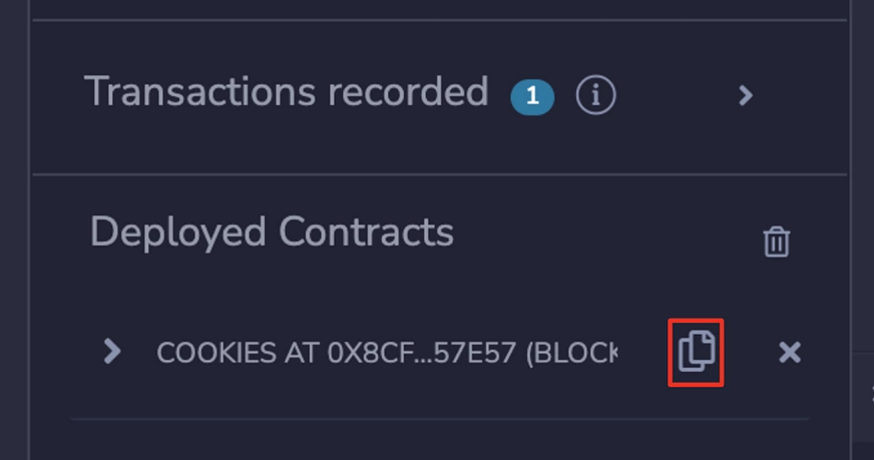874x460 pixels.
Task: Click the transactions count badge showing 1
Action: pos(533,97)
